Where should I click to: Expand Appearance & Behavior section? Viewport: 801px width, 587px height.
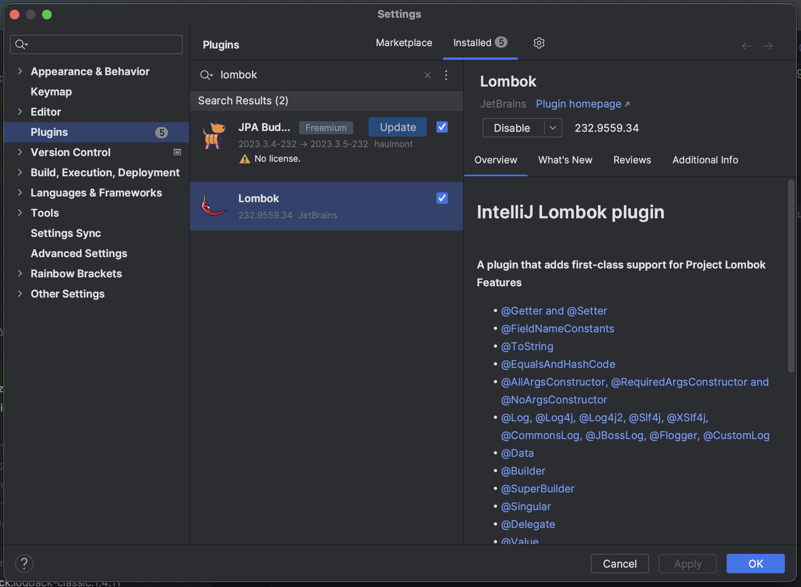pos(20,72)
